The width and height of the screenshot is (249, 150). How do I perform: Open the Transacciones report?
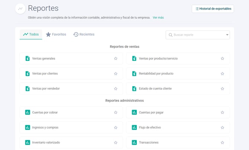tap(178, 143)
